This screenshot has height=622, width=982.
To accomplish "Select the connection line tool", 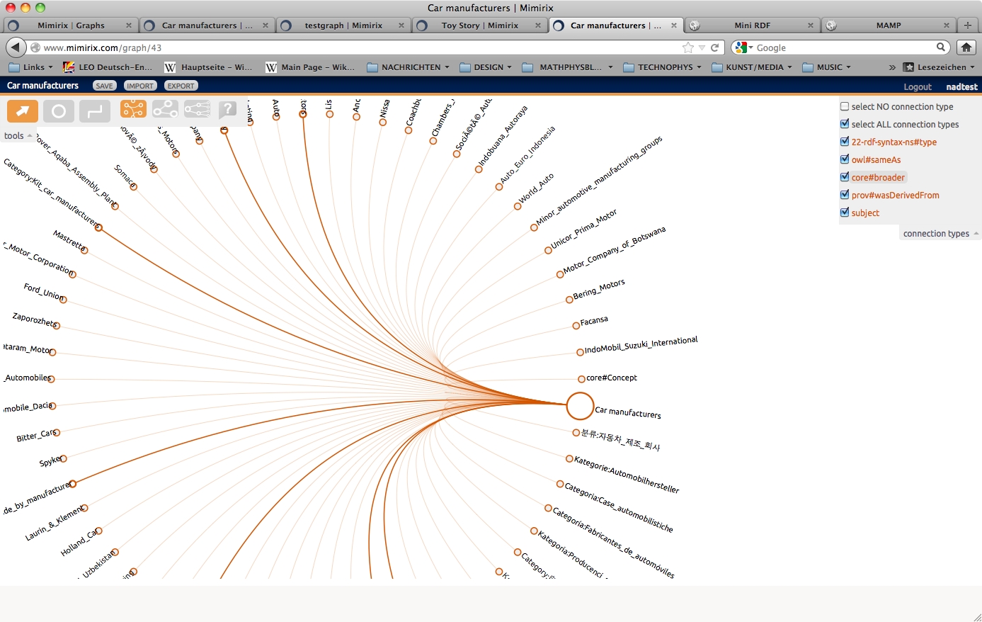I will pyautogui.click(x=95, y=111).
